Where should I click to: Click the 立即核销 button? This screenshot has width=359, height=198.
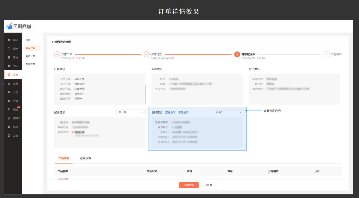point(189,185)
